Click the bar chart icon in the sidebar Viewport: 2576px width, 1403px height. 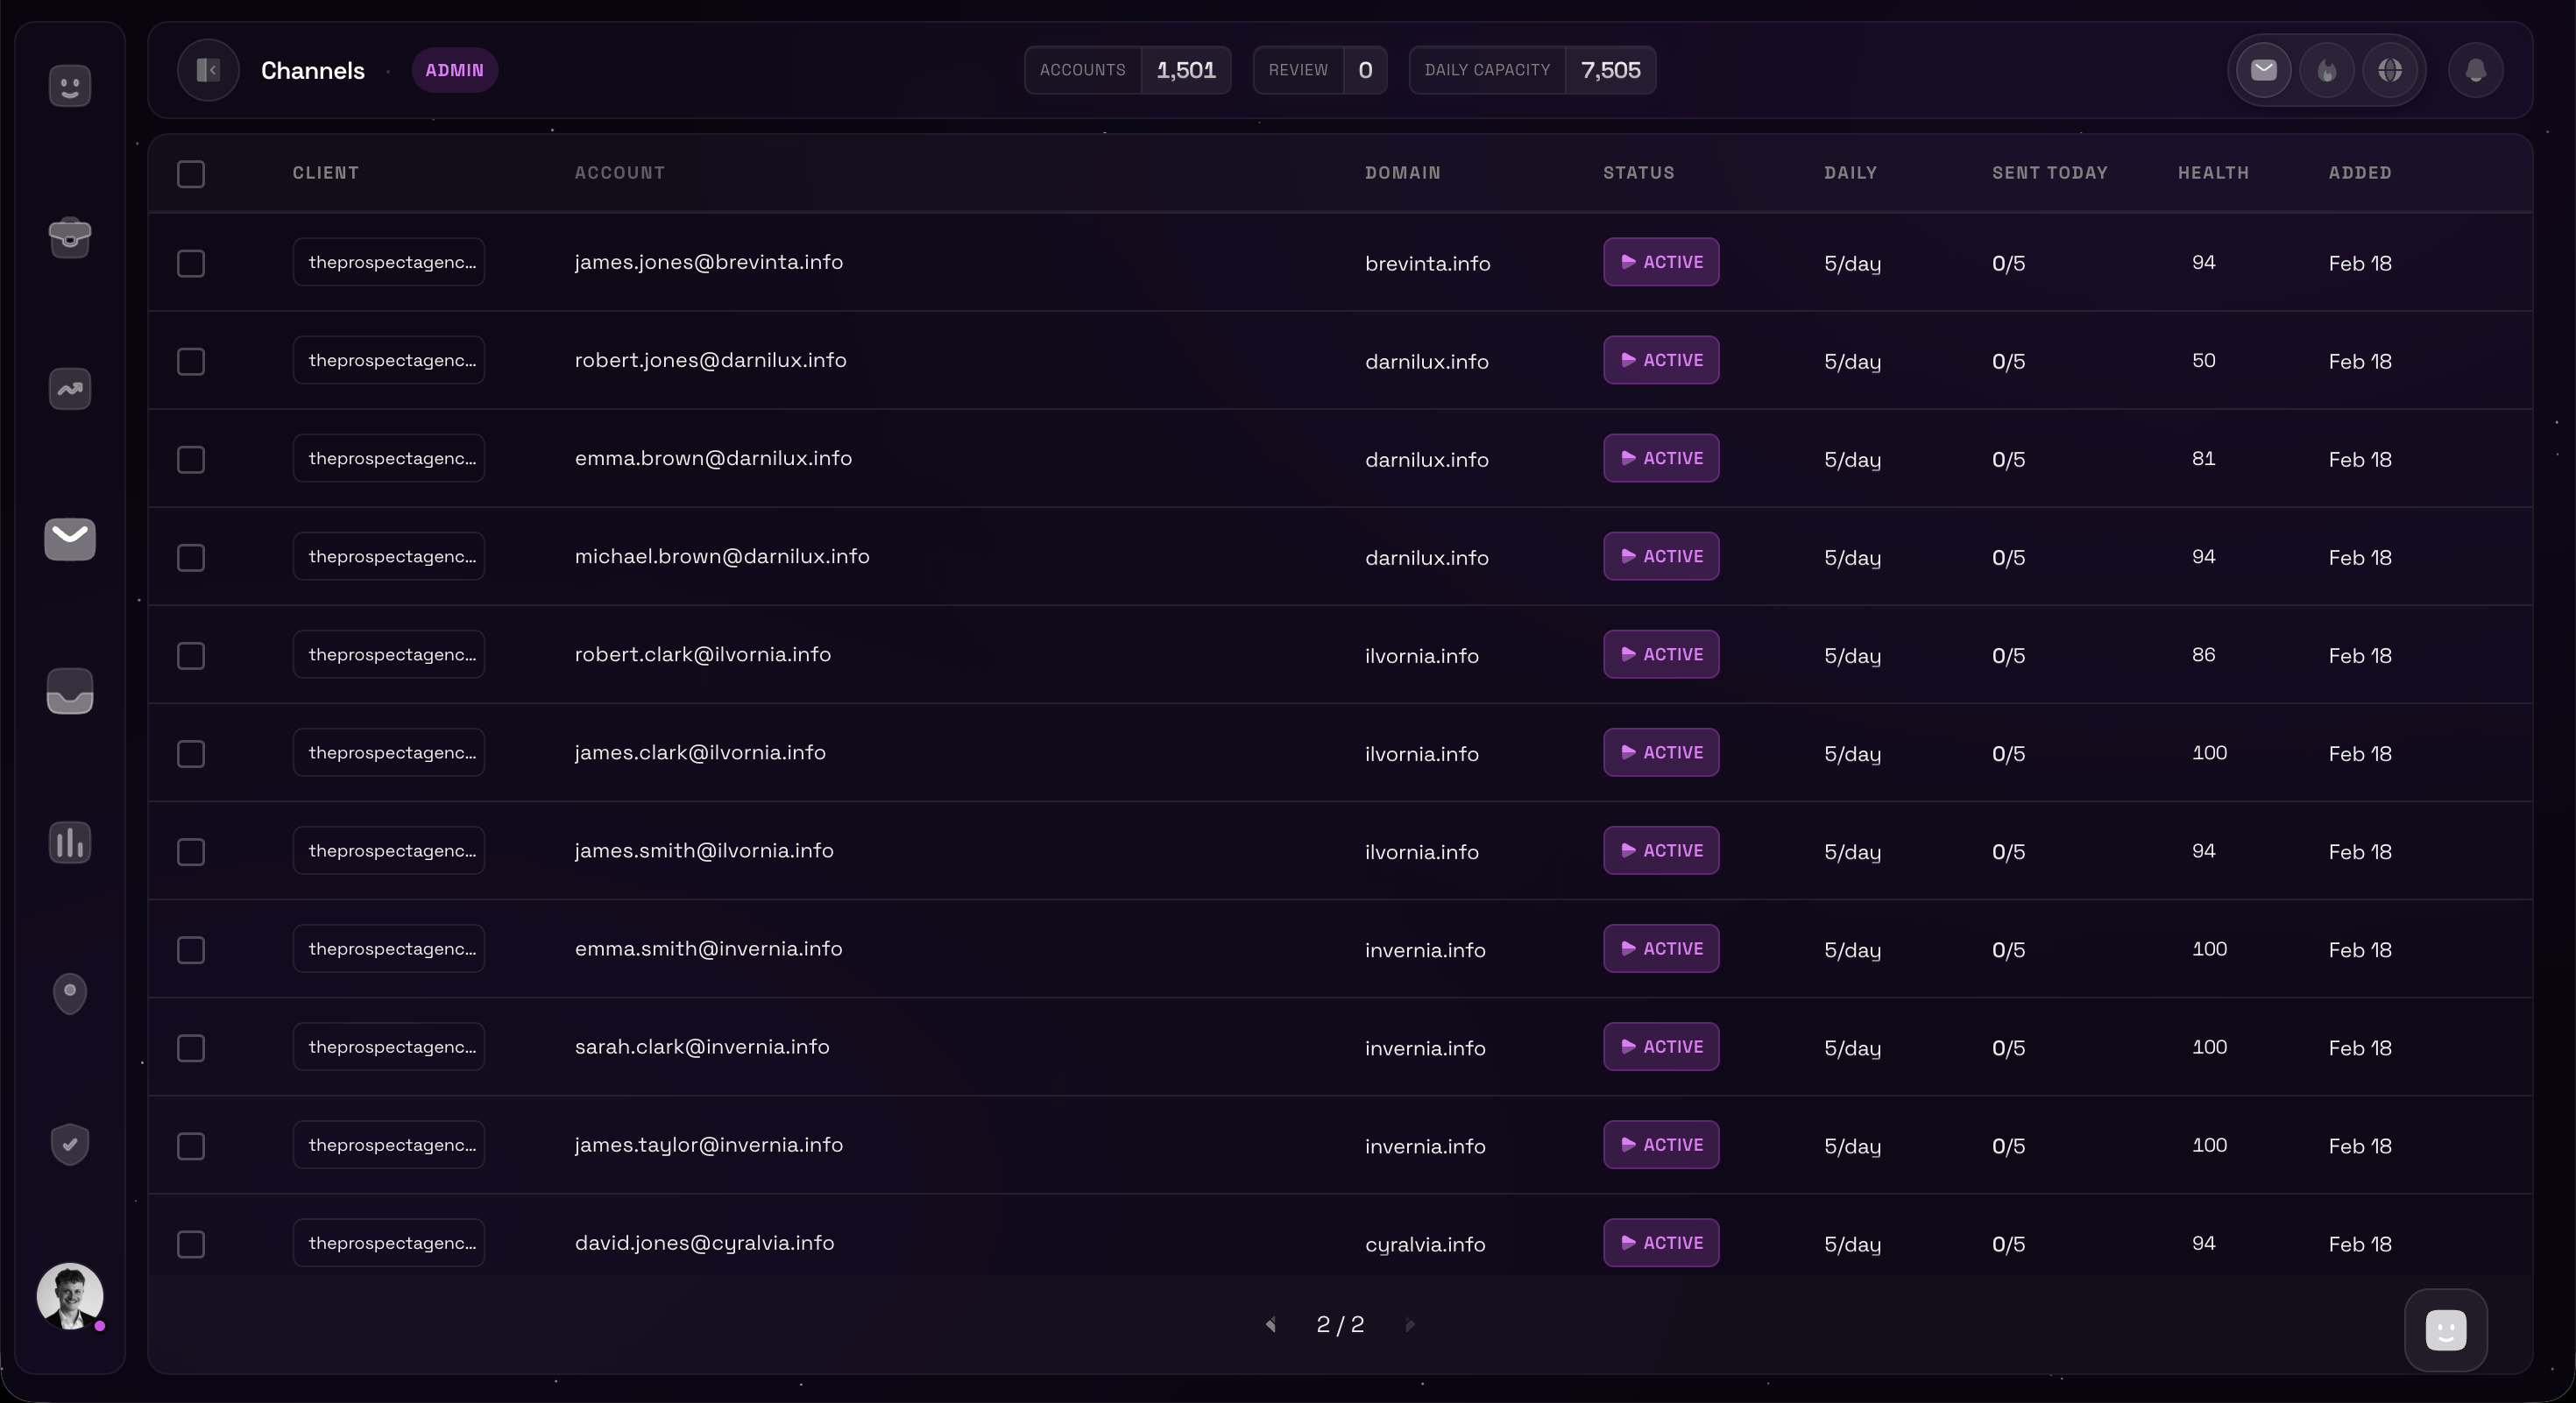pos(69,843)
